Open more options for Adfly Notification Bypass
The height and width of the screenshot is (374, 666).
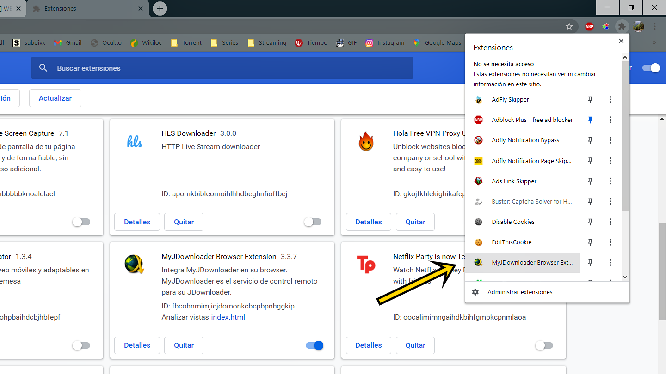[x=610, y=140]
